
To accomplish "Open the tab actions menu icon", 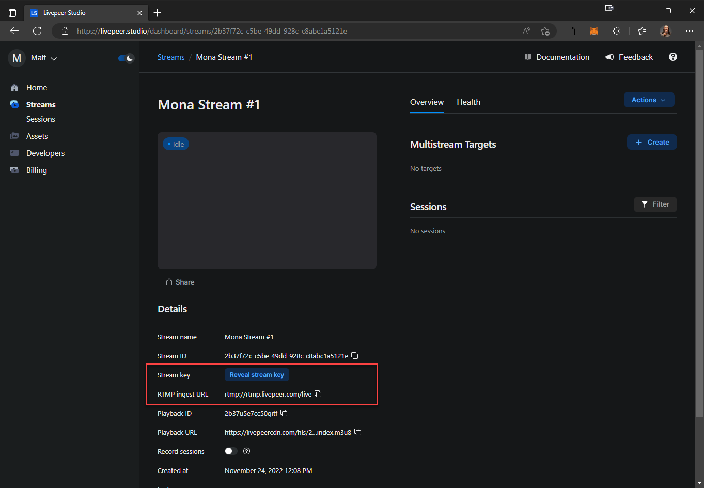I will 12,12.
